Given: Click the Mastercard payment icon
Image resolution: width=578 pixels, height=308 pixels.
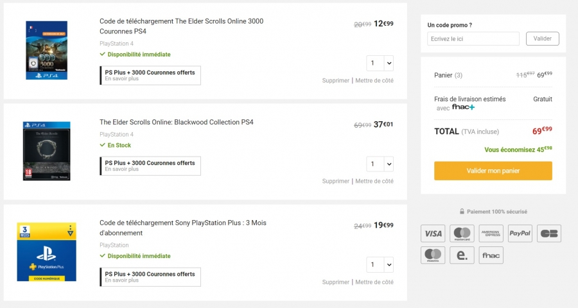Looking at the screenshot, I should point(462,233).
